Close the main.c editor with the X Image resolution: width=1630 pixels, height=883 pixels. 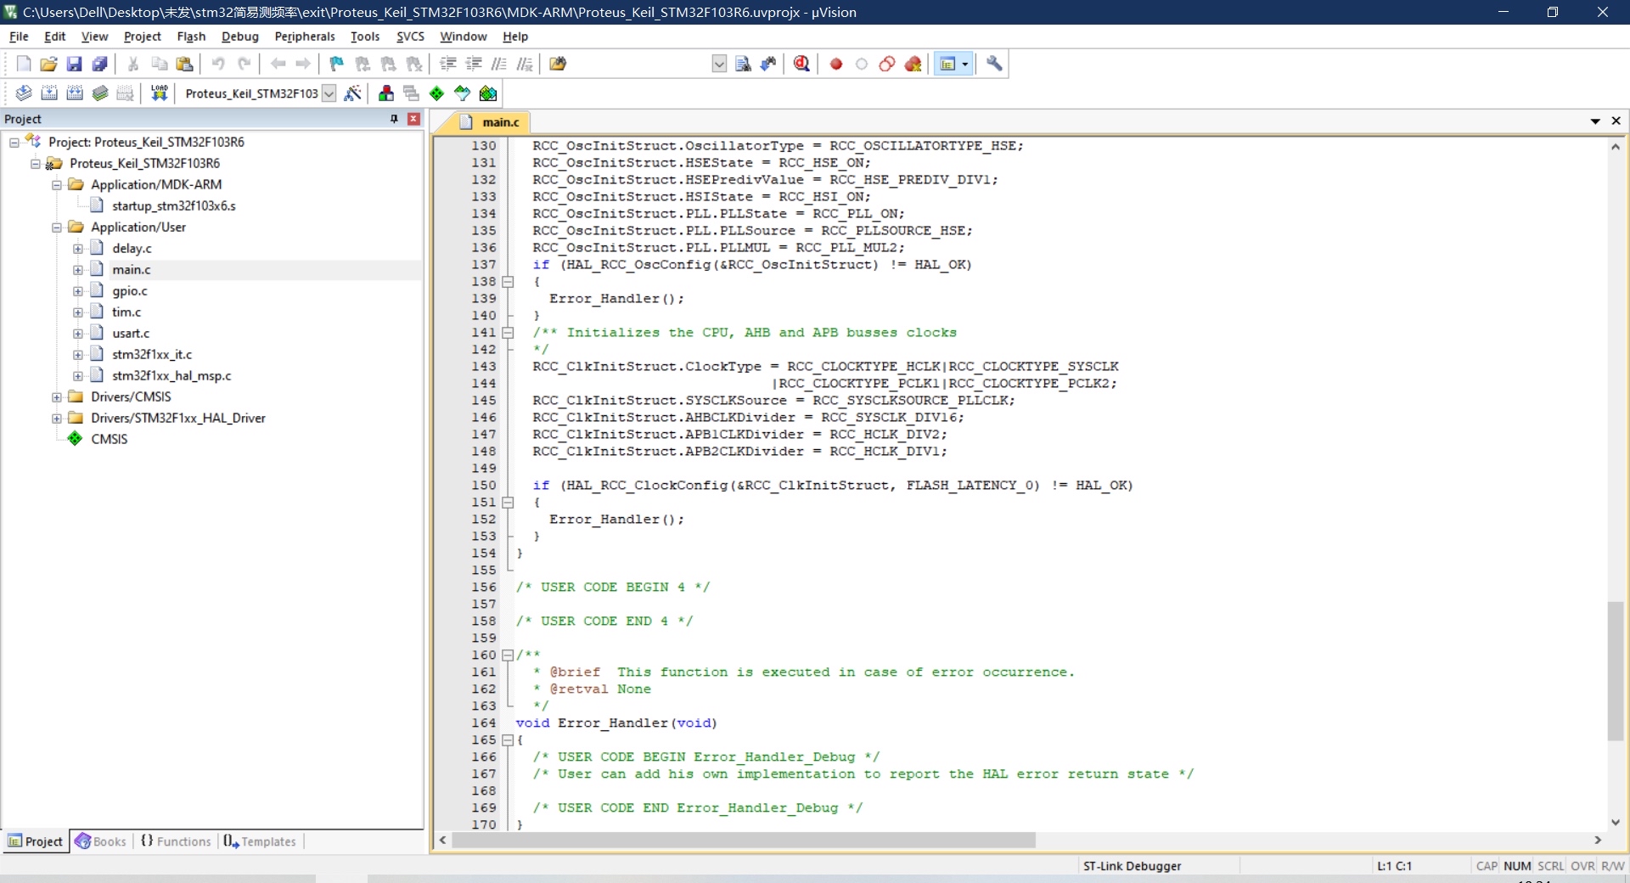(x=1616, y=121)
